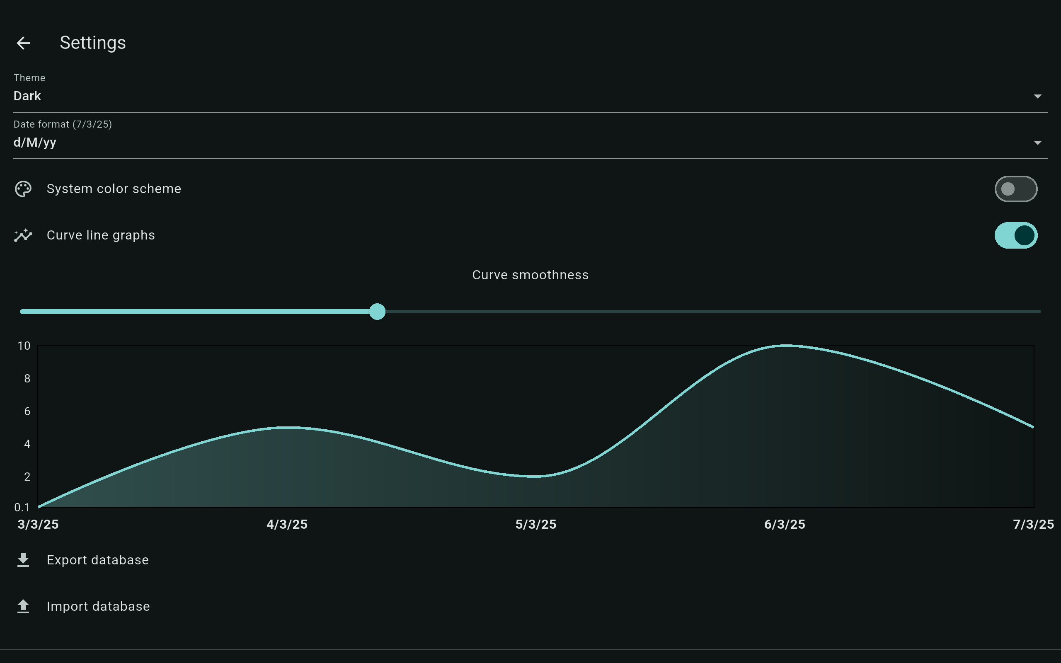This screenshot has width=1061, height=663.
Task: Click the 4/3/25 axis date label
Action: point(287,525)
